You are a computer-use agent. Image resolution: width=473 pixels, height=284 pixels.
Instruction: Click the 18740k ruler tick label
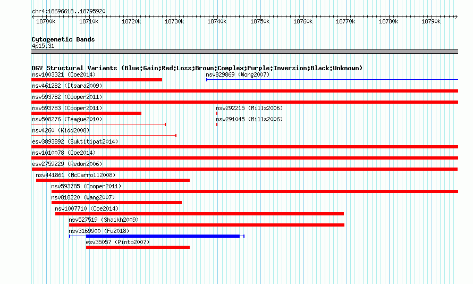click(217, 21)
